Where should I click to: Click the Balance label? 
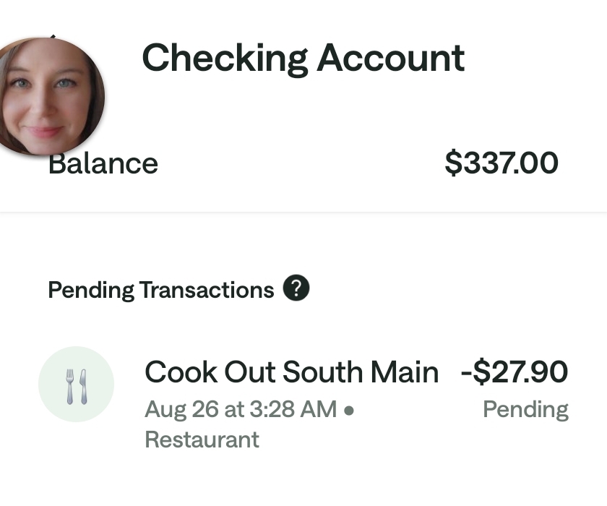[x=103, y=163]
